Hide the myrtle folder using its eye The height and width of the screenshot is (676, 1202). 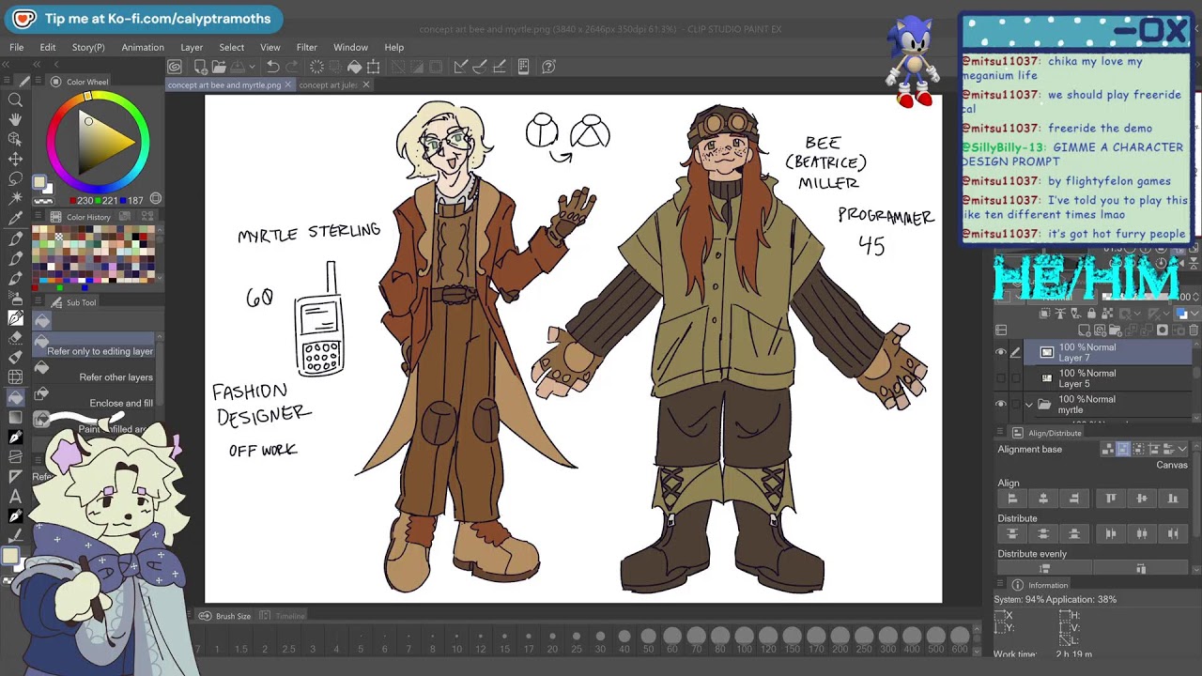pyautogui.click(x=1000, y=405)
